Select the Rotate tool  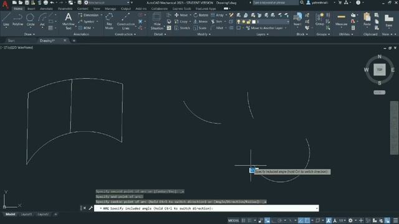[201, 15]
